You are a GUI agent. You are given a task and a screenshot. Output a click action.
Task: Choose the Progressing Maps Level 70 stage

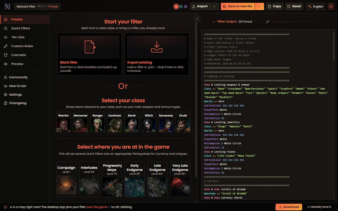(x=112, y=179)
